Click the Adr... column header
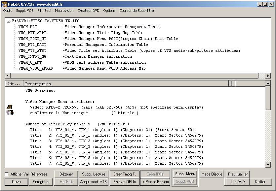The width and height of the screenshot is (276, 191). tap(14, 84)
